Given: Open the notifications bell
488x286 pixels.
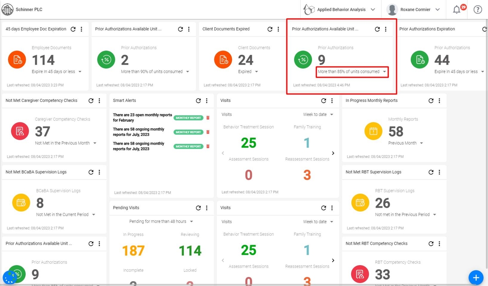Looking at the screenshot, I should tap(457, 10).
